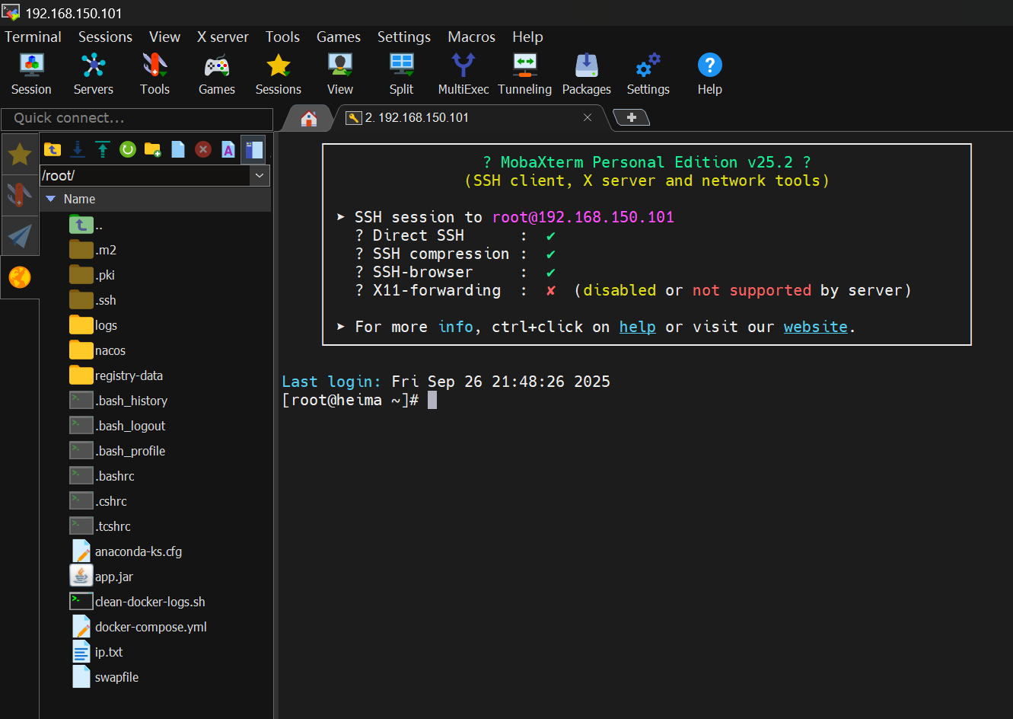The width and height of the screenshot is (1013, 719).
Task: Open the MultiExec toolbar icon
Action: point(463,74)
